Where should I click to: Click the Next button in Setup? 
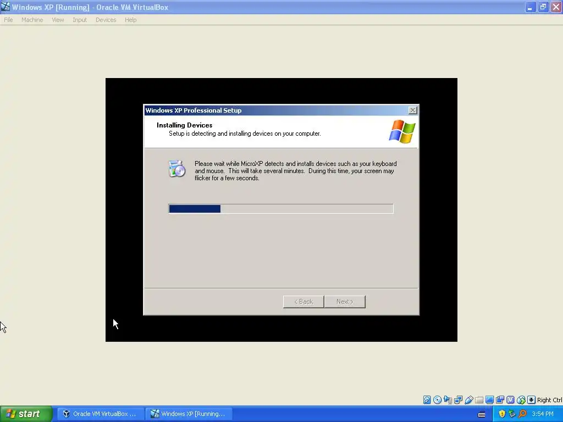tap(345, 302)
